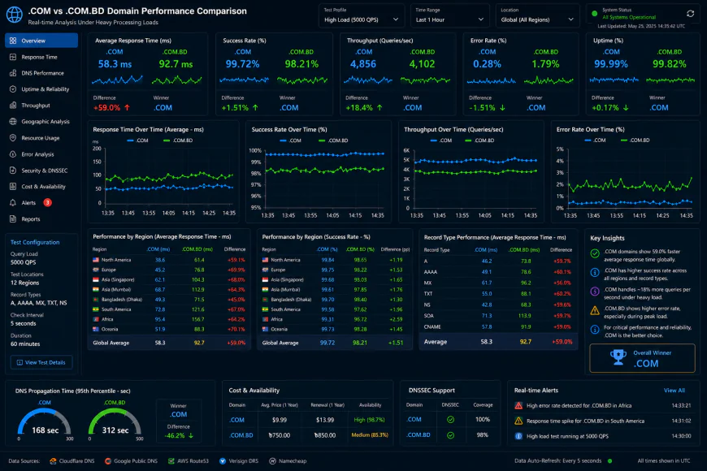Toggle .COM legend in Response Time chart
This screenshot has height=471, width=707.
(137, 140)
